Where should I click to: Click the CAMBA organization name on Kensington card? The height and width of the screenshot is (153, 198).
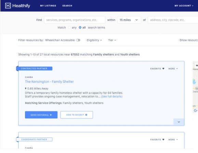pos(29,77)
